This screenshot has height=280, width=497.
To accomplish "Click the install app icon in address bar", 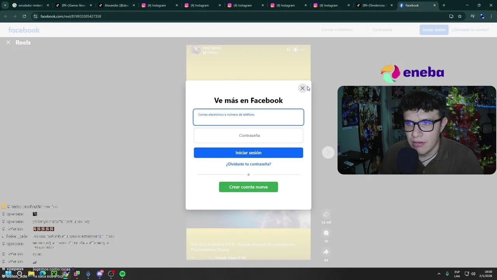I will [451, 16].
